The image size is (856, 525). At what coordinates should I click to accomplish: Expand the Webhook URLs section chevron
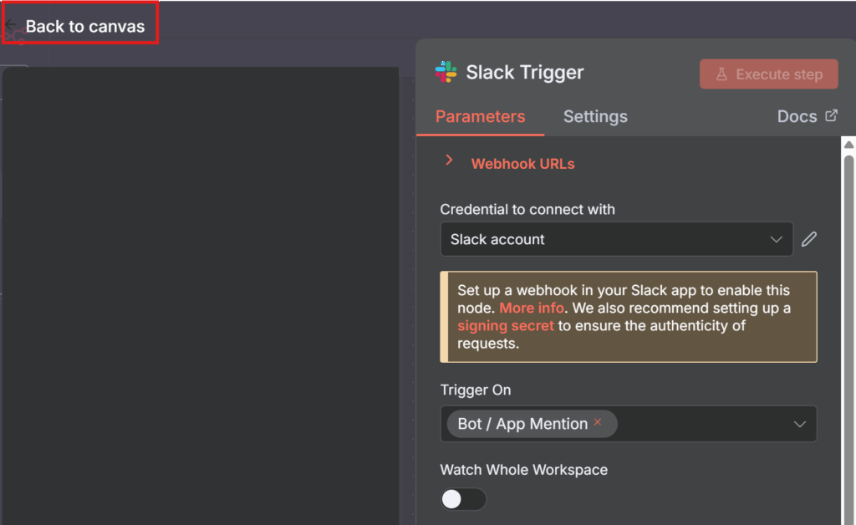[449, 161]
